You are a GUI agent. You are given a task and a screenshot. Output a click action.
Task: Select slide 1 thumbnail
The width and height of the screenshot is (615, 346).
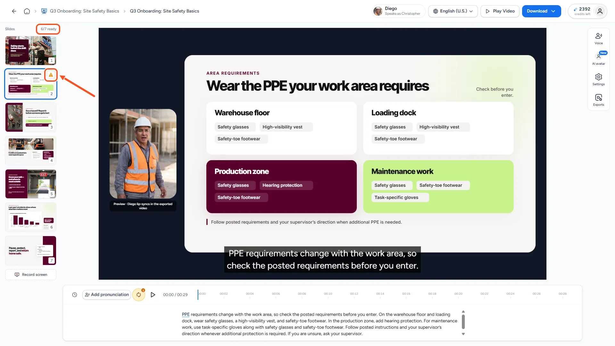pos(31,51)
